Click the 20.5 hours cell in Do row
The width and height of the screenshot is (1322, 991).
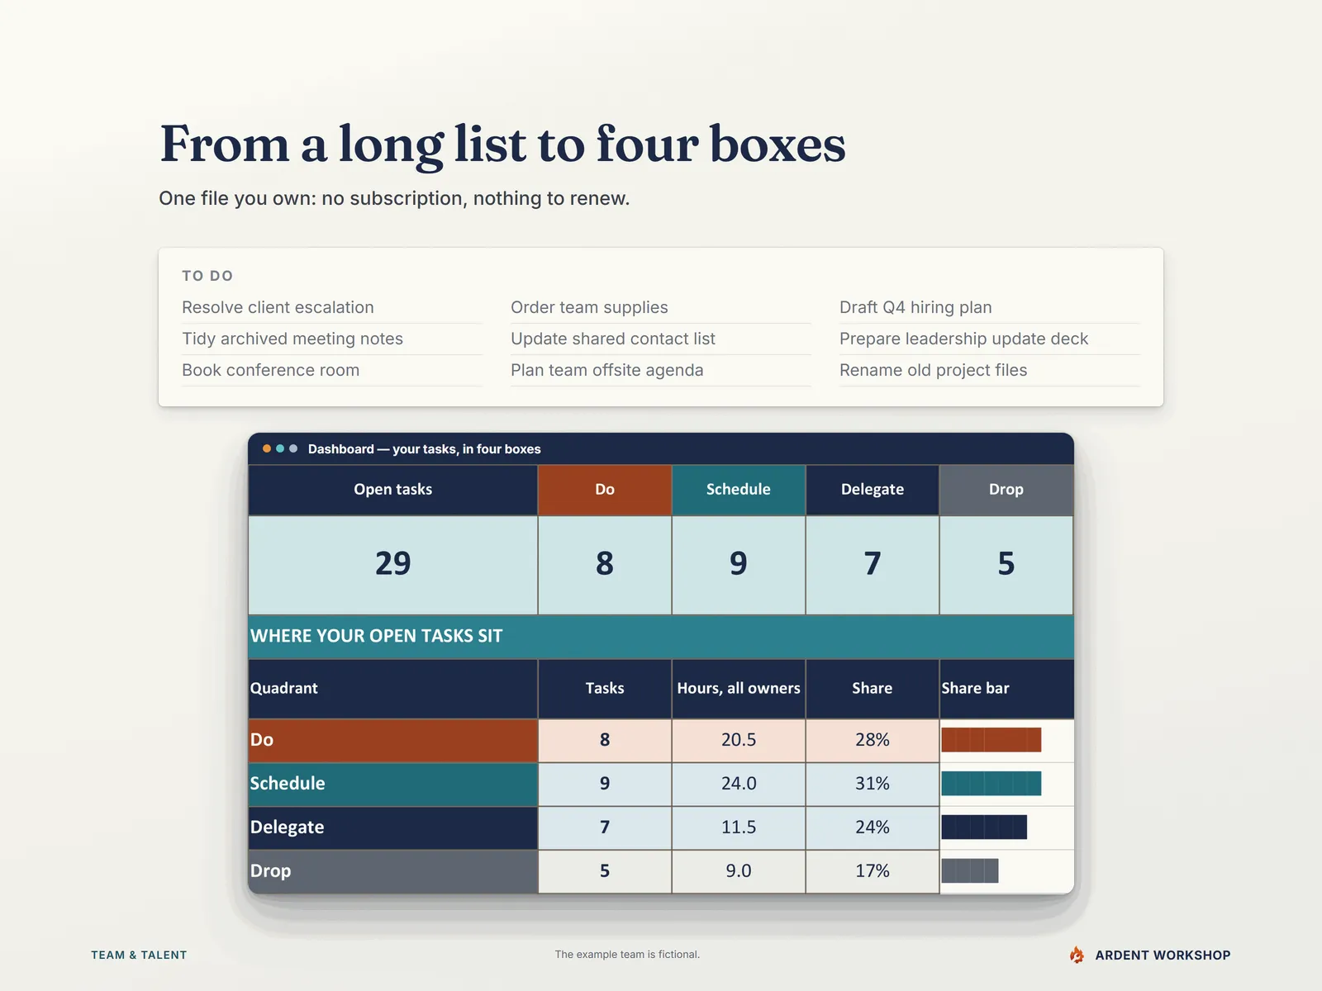(739, 741)
